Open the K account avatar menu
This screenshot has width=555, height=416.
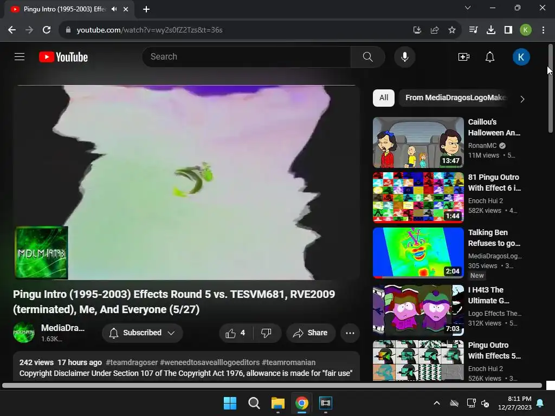pyautogui.click(x=521, y=57)
